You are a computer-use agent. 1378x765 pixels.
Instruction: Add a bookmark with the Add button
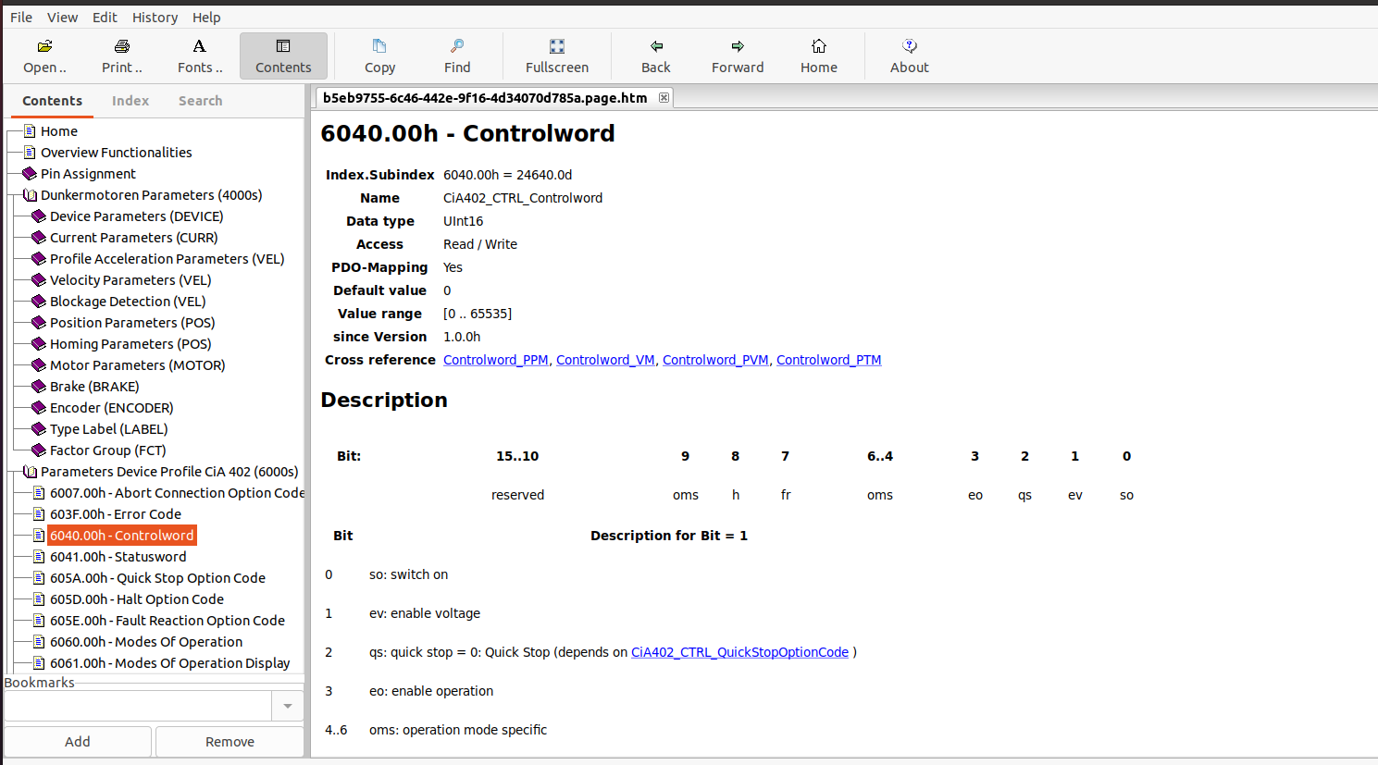click(x=78, y=741)
